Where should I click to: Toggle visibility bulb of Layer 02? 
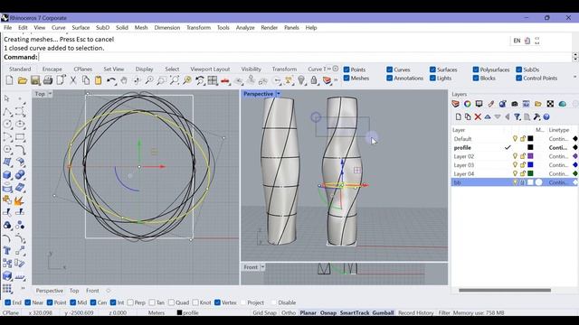[515, 156]
